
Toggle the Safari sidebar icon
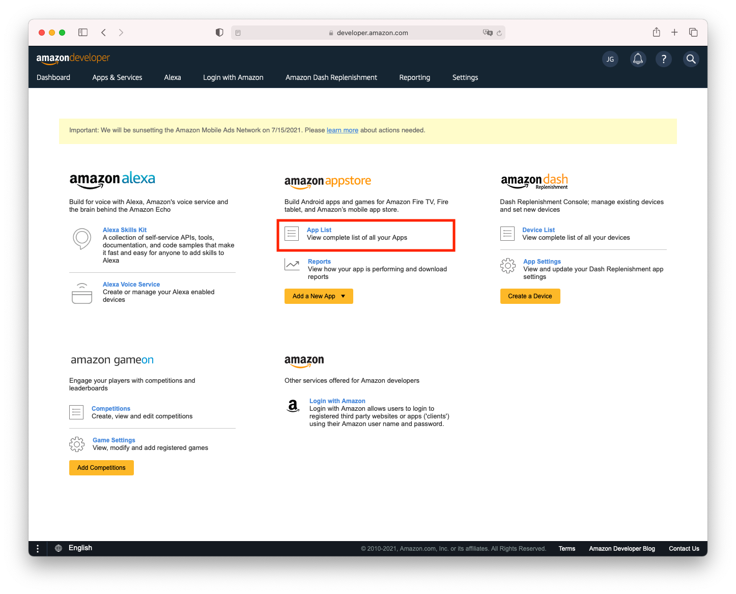83,33
